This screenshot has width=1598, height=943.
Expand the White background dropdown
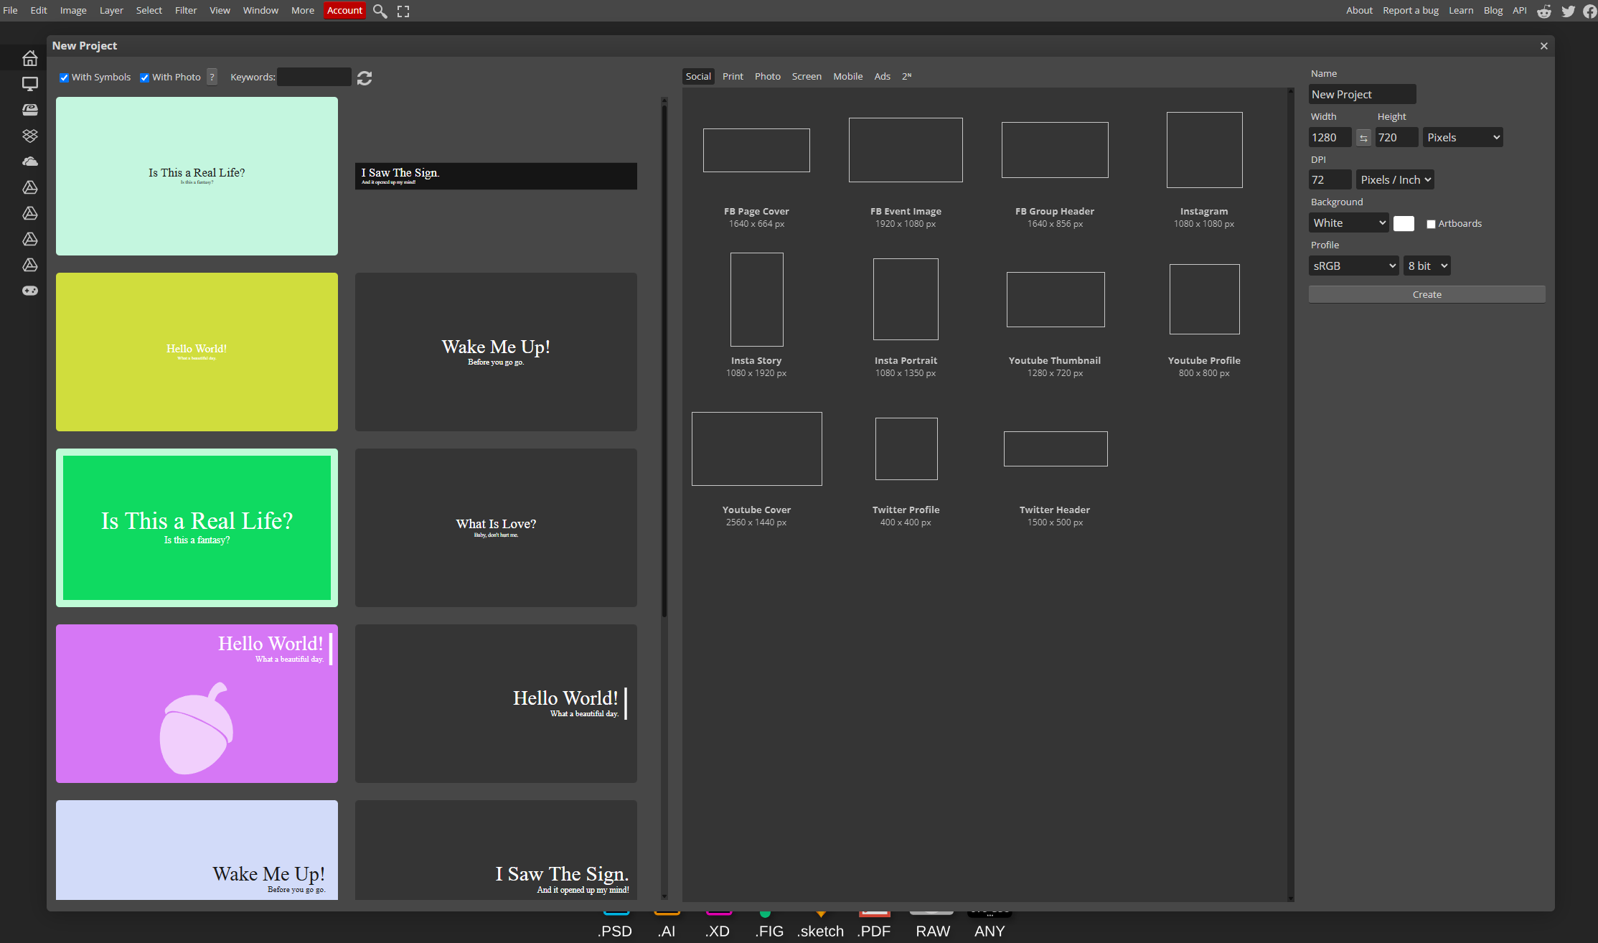(x=1348, y=223)
